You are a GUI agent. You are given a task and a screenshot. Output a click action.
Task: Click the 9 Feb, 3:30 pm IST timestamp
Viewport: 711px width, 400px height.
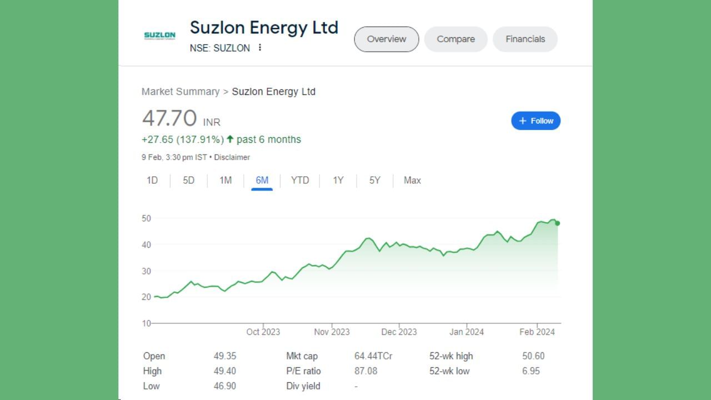click(x=174, y=157)
